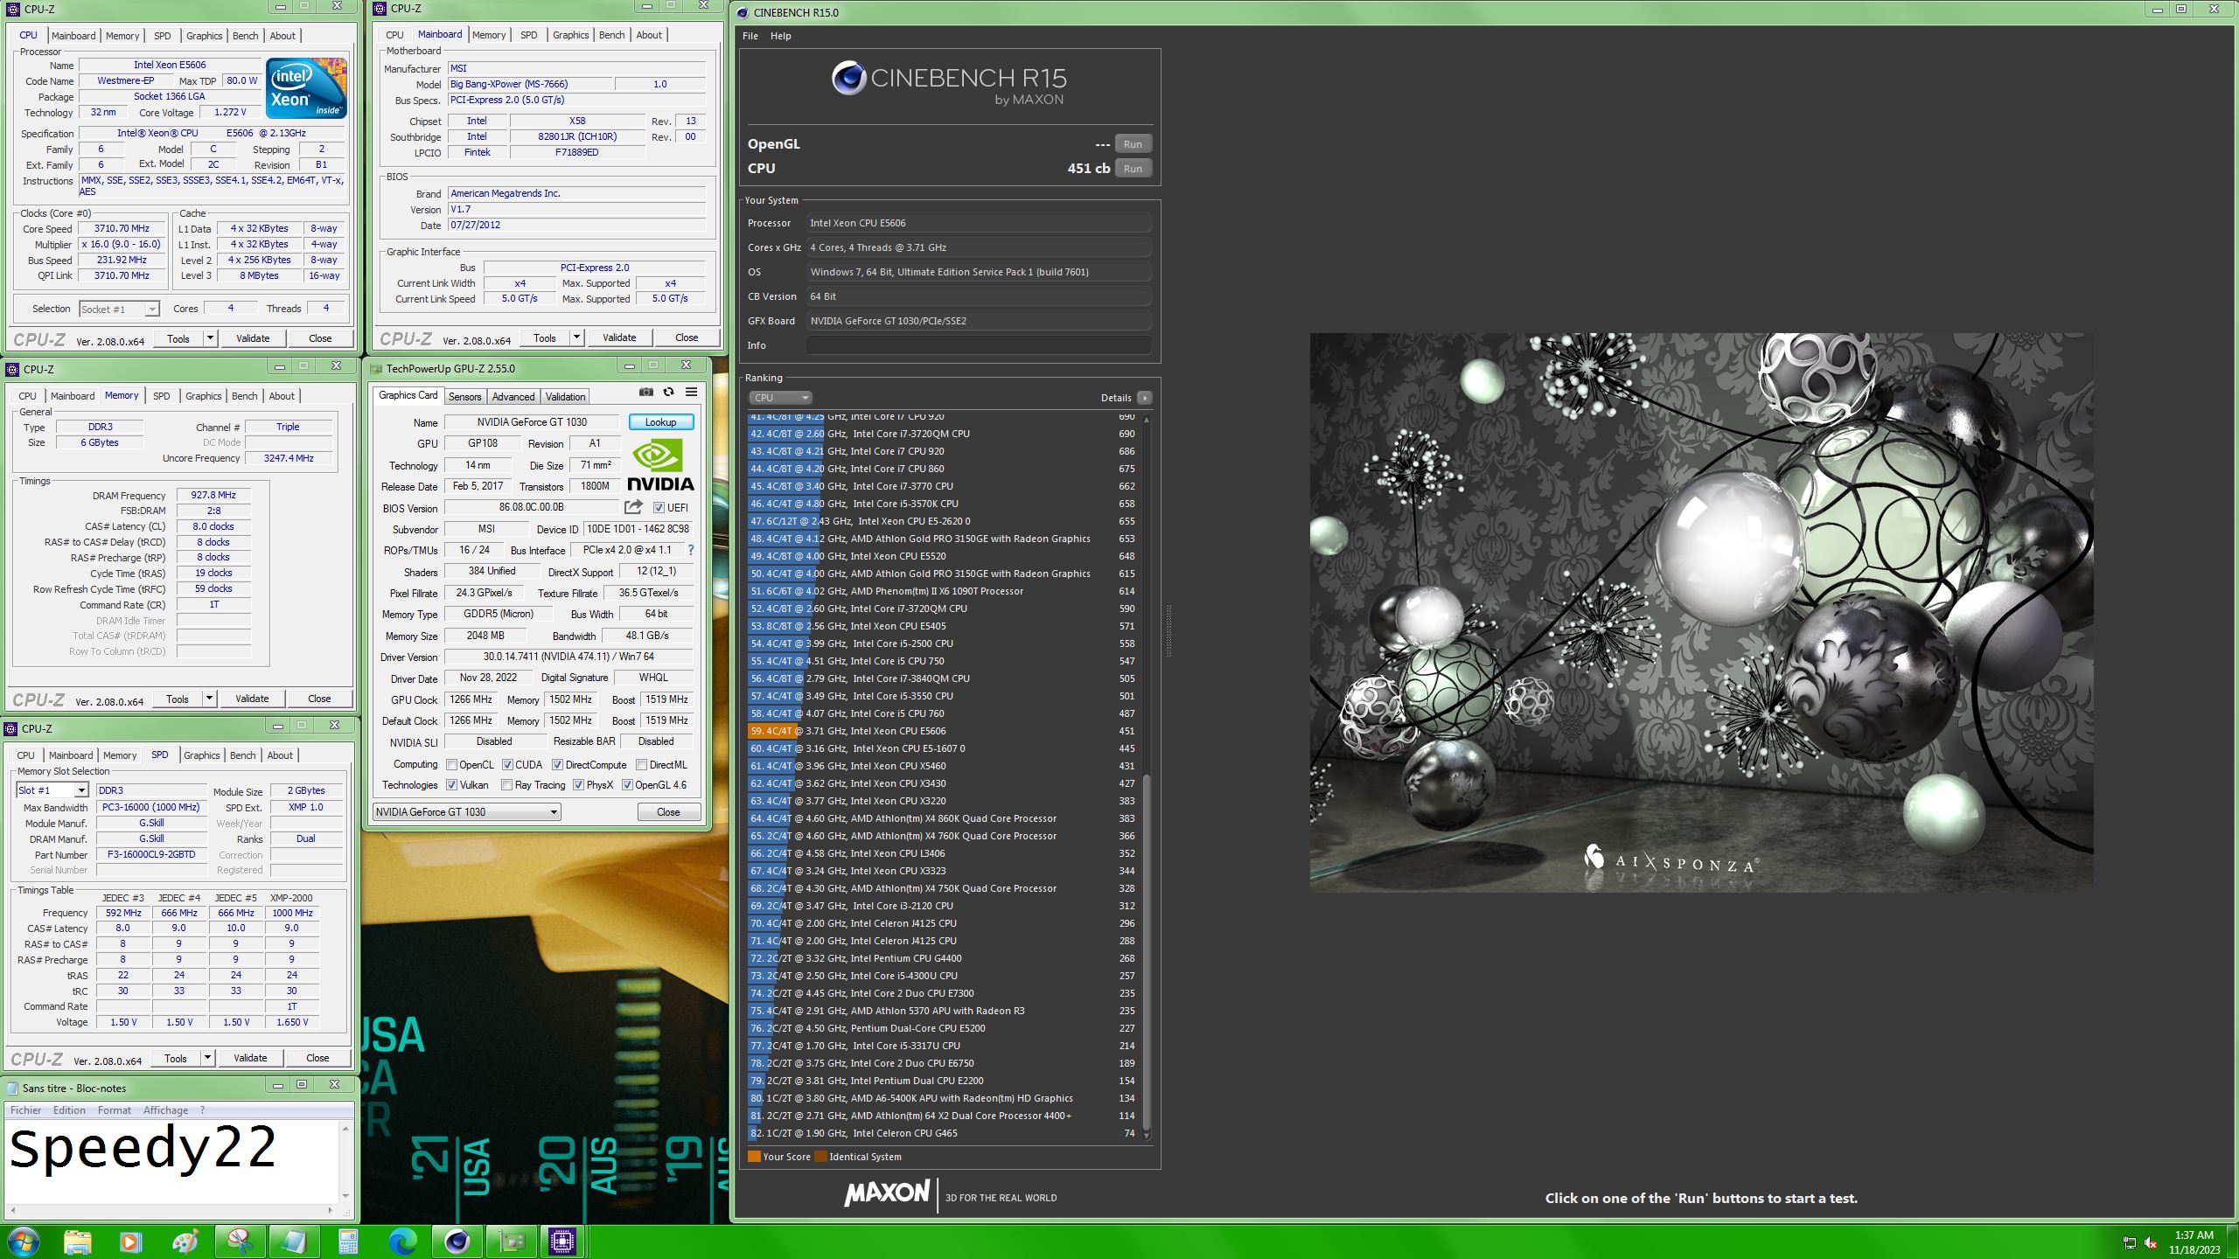This screenshot has width=2239, height=1259.
Task: Open Paint from the taskbar
Action: (185, 1242)
